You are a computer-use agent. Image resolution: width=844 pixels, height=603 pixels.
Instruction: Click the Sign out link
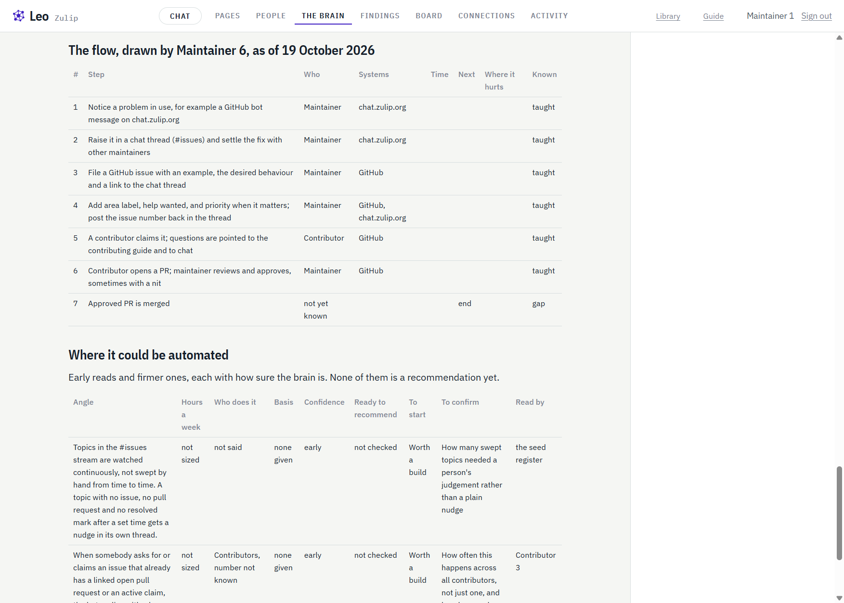coord(816,16)
